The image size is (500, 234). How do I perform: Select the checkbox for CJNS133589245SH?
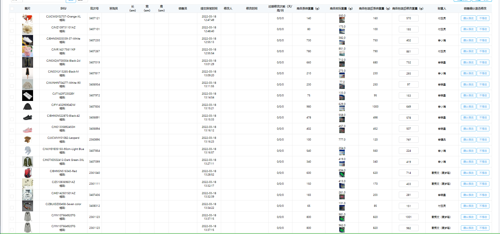click(12, 130)
